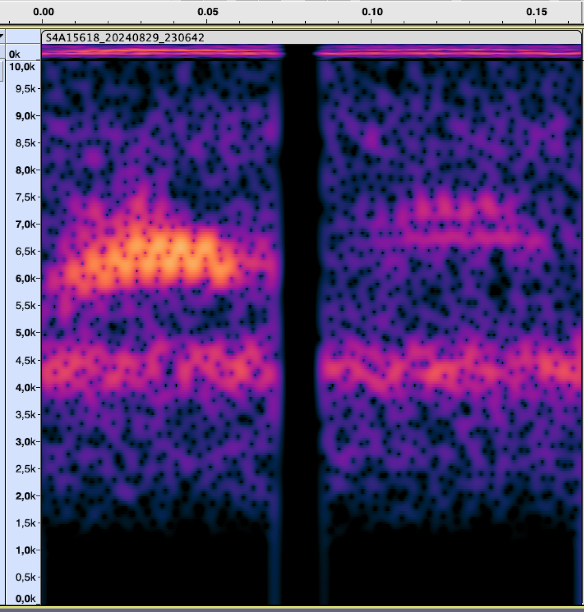The width and height of the screenshot is (584, 612).
Task: Click the black gap between the two clips
Action: 299,306
